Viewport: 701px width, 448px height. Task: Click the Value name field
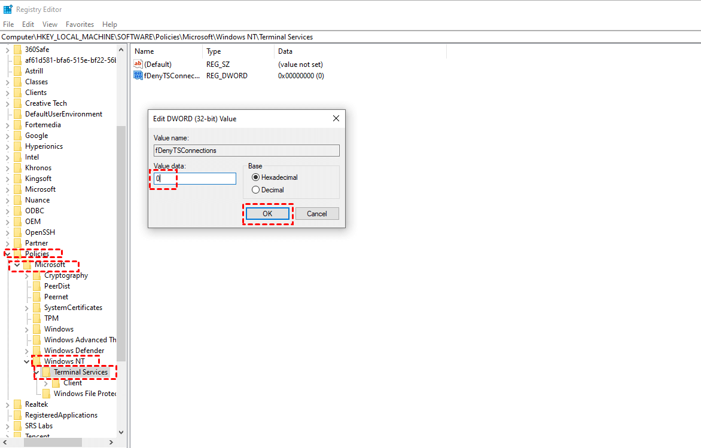tap(246, 151)
